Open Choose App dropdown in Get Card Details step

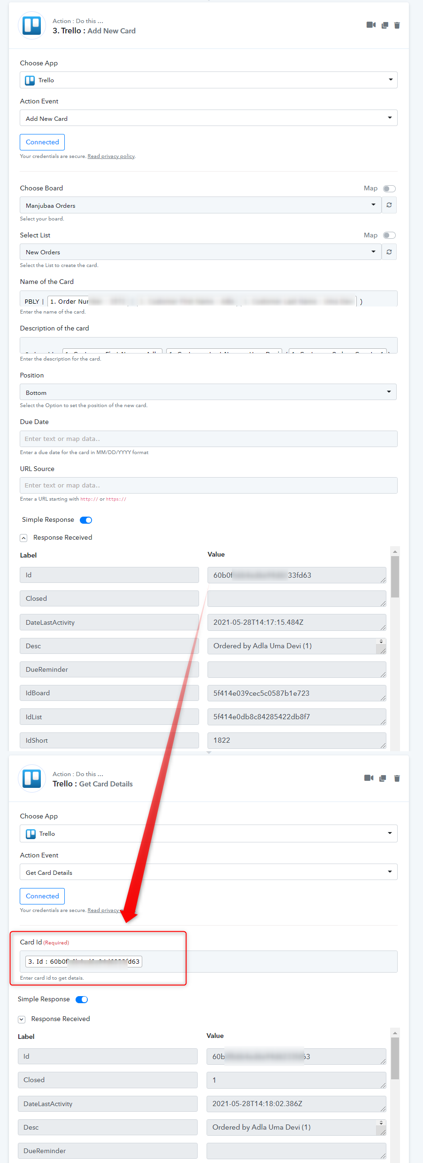(208, 833)
